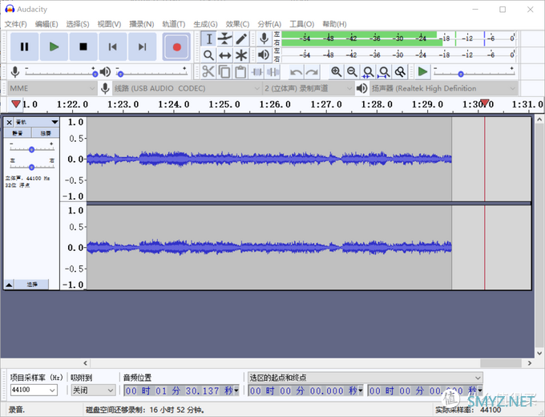Stop the recording
The width and height of the screenshot is (545, 417).
(83, 47)
